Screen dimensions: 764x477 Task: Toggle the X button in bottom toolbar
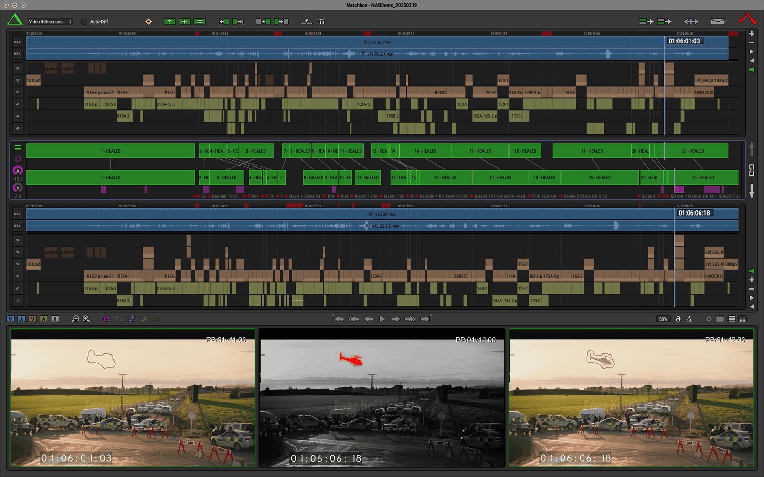(x=55, y=319)
